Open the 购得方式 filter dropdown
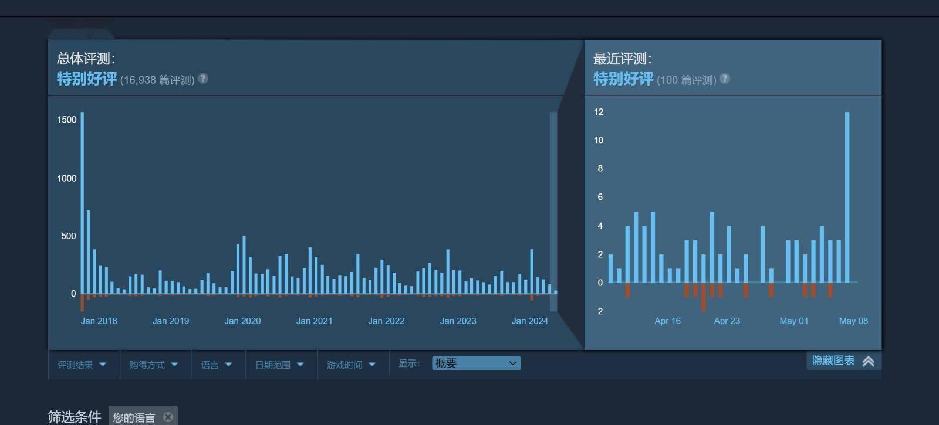 154,365
